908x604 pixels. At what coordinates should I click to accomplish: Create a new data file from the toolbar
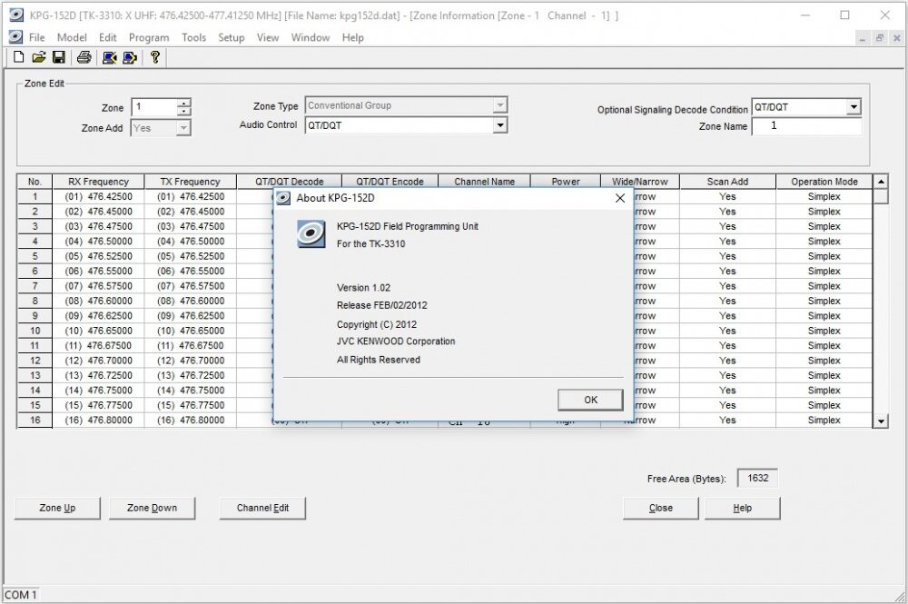point(18,57)
